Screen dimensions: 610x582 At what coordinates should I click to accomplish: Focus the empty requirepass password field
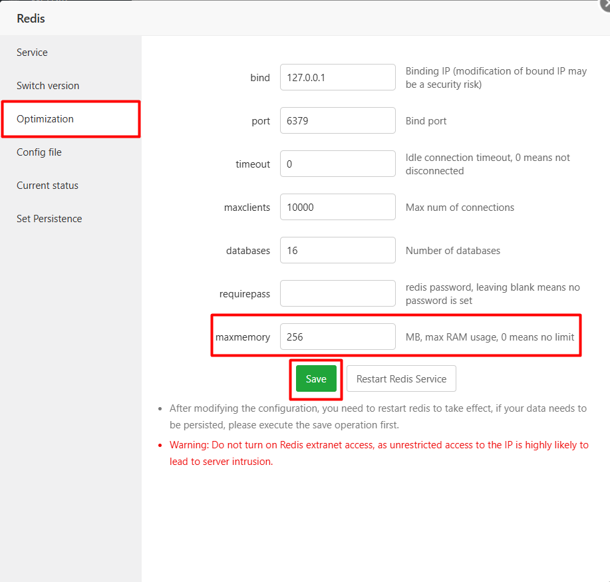tap(337, 293)
